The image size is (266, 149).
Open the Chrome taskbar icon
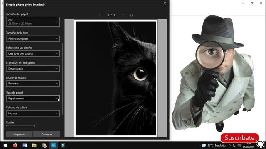(x=44, y=145)
